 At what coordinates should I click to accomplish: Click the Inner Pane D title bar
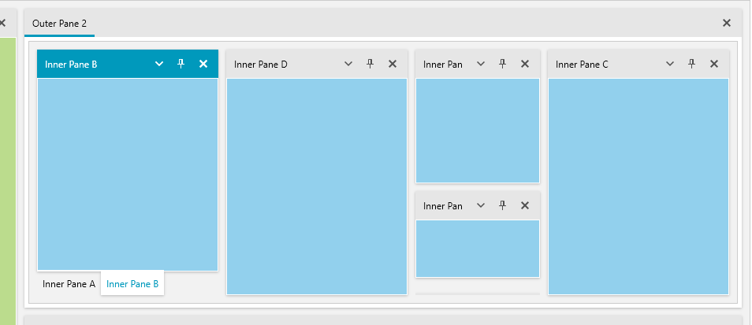pyautogui.click(x=284, y=65)
